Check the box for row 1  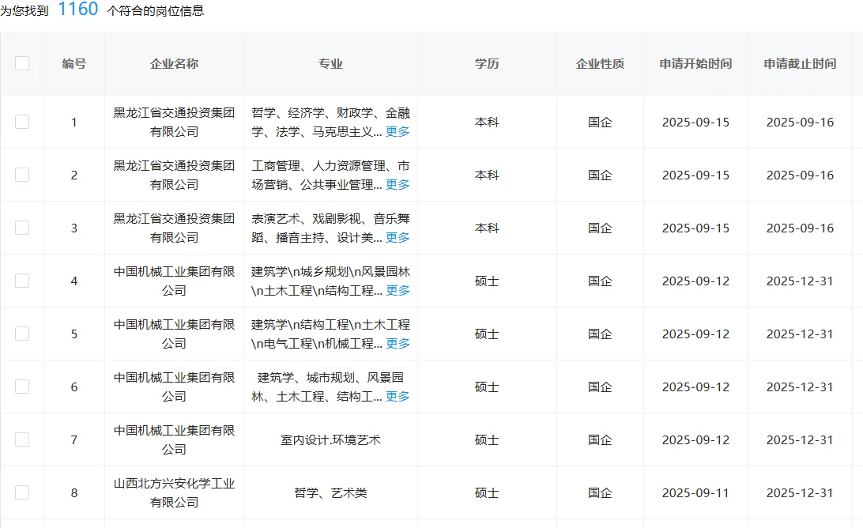pos(22,122)
